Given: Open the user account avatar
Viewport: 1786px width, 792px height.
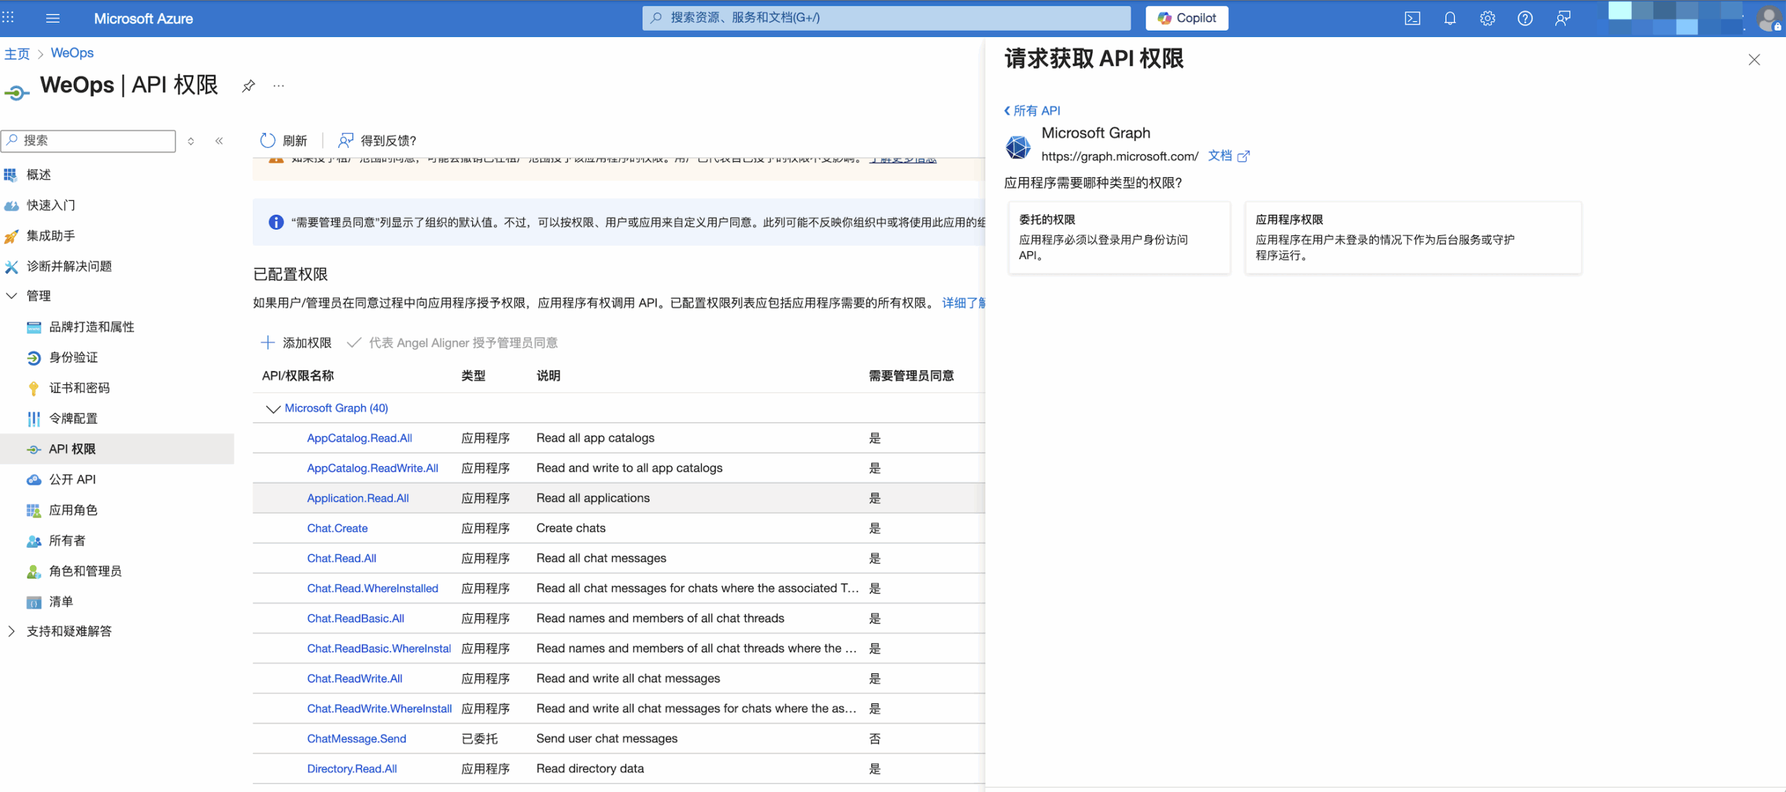Looking at the screenshot, I should [x=1770, y=18].
